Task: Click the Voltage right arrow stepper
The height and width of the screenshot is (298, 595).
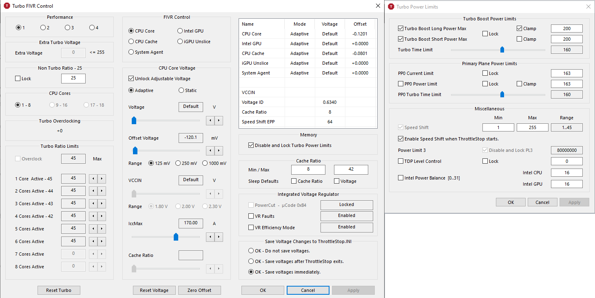Action: [219, 121]
